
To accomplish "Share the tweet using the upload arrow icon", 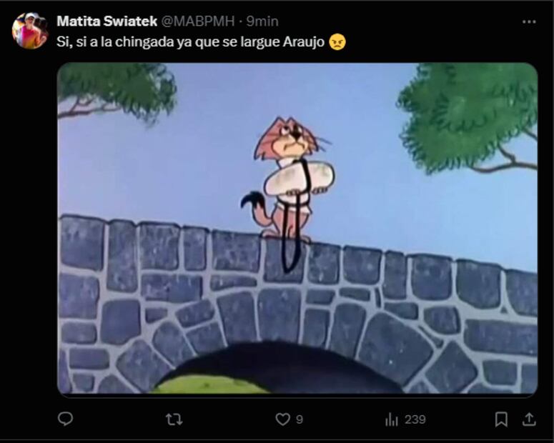I will coord(529,419).
